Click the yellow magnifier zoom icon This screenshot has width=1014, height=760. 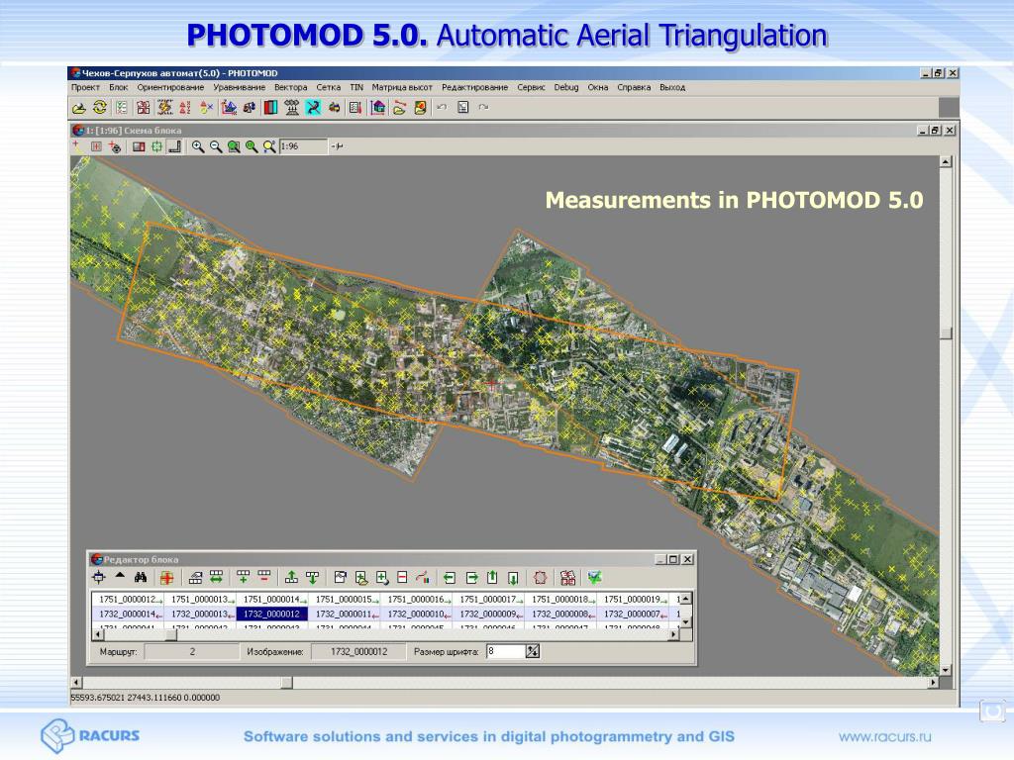269,146
